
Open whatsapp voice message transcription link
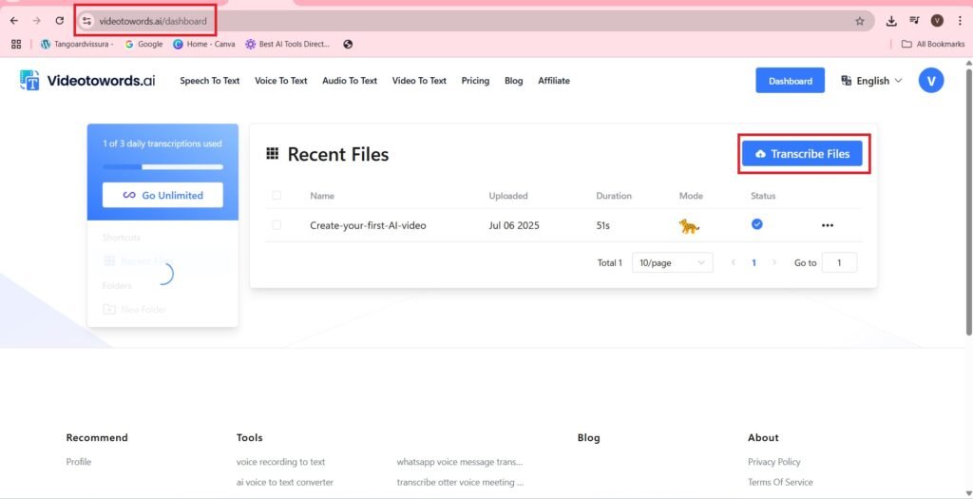pyautogui.click(x=460, y=462)
